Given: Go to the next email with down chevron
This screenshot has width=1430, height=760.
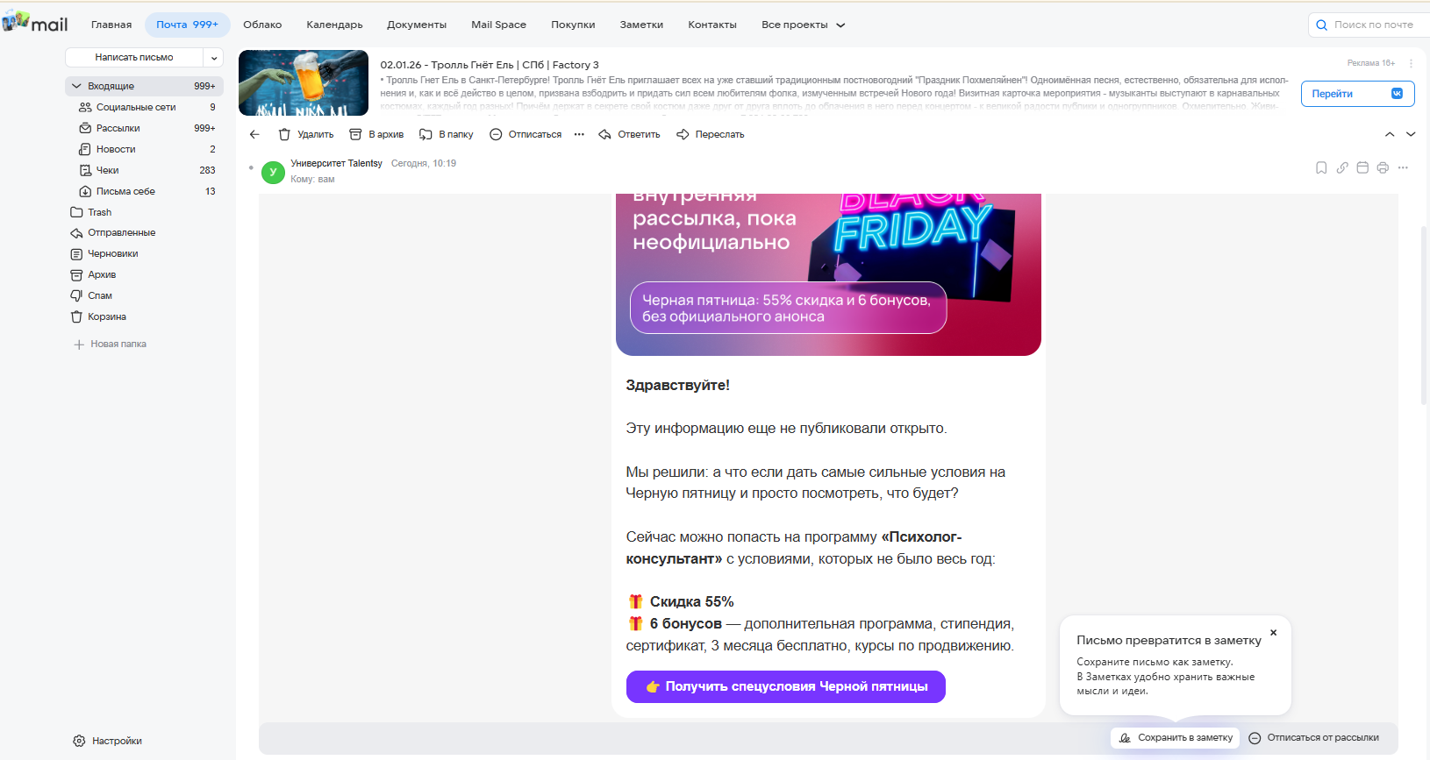Looking at the screenshot, I should pos(1411,134).
